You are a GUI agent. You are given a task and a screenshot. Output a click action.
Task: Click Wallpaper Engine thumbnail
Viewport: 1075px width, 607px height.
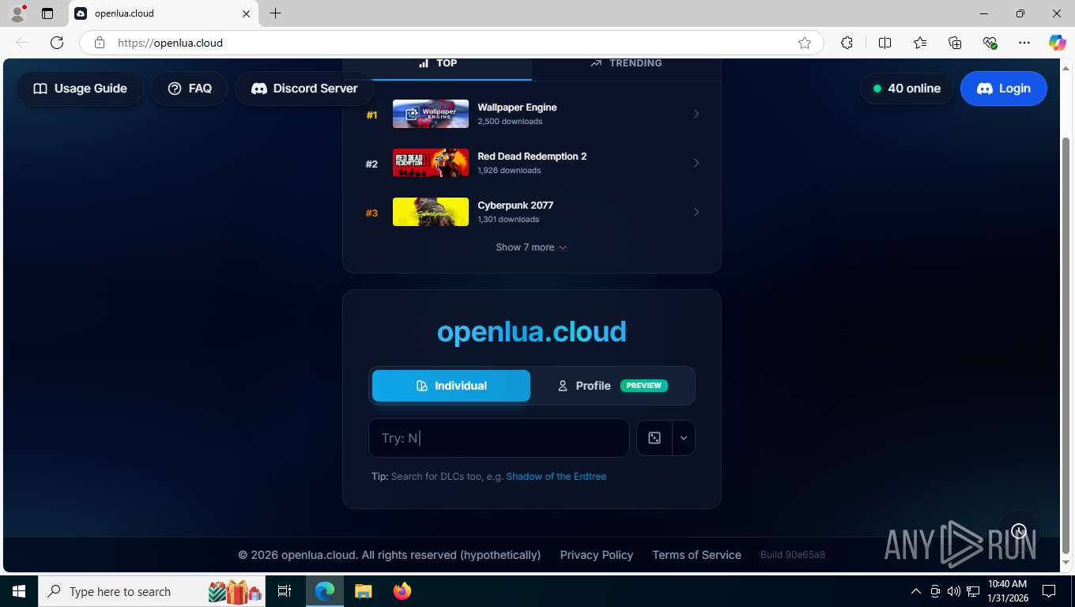(431, 114)
